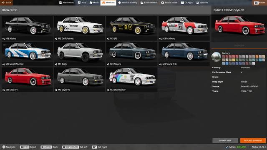Open Photo Mode camera tab
Image resolution: width=267 pixels, height=150 pixels.
[169, 2]
